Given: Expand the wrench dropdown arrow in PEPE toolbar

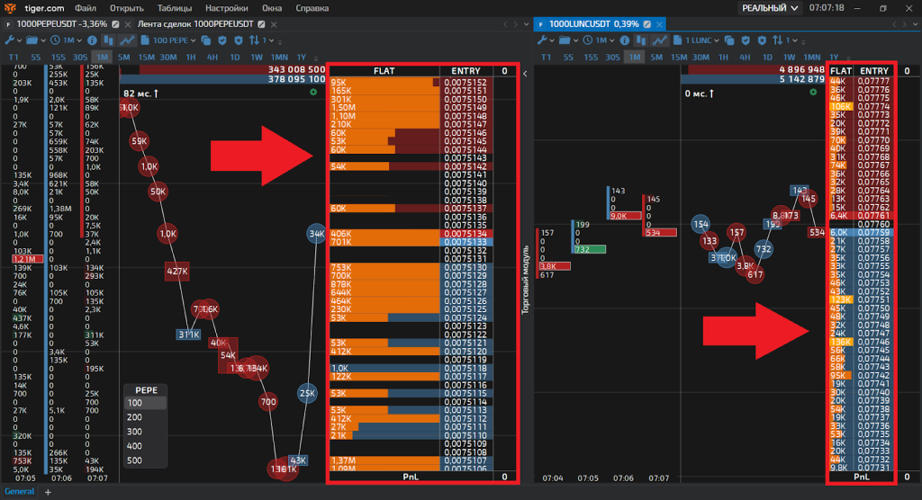Looking at the screenshot, I should [20, 41].
